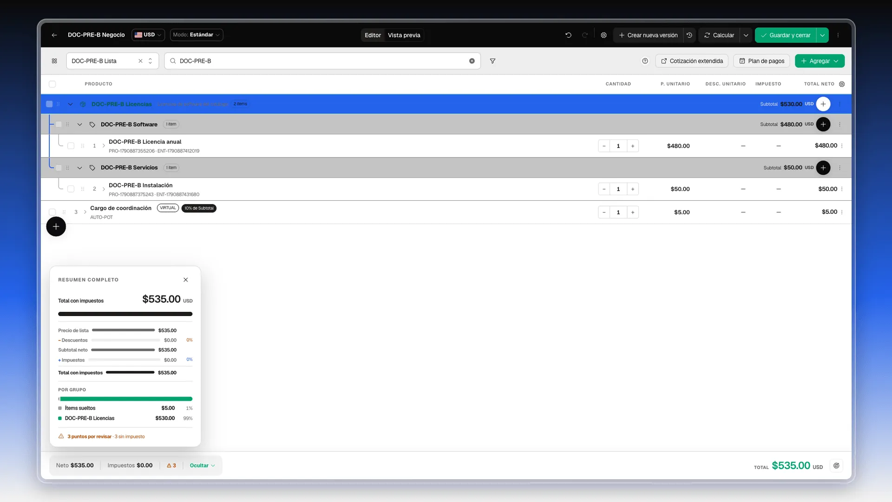Screen dimensions: 892x502
Task: Collapse the DOC-PRE-B Software group
Action: click(79, 125)
